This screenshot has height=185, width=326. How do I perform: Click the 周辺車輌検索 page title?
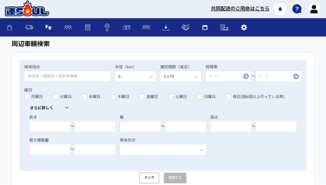coord(30,44)
